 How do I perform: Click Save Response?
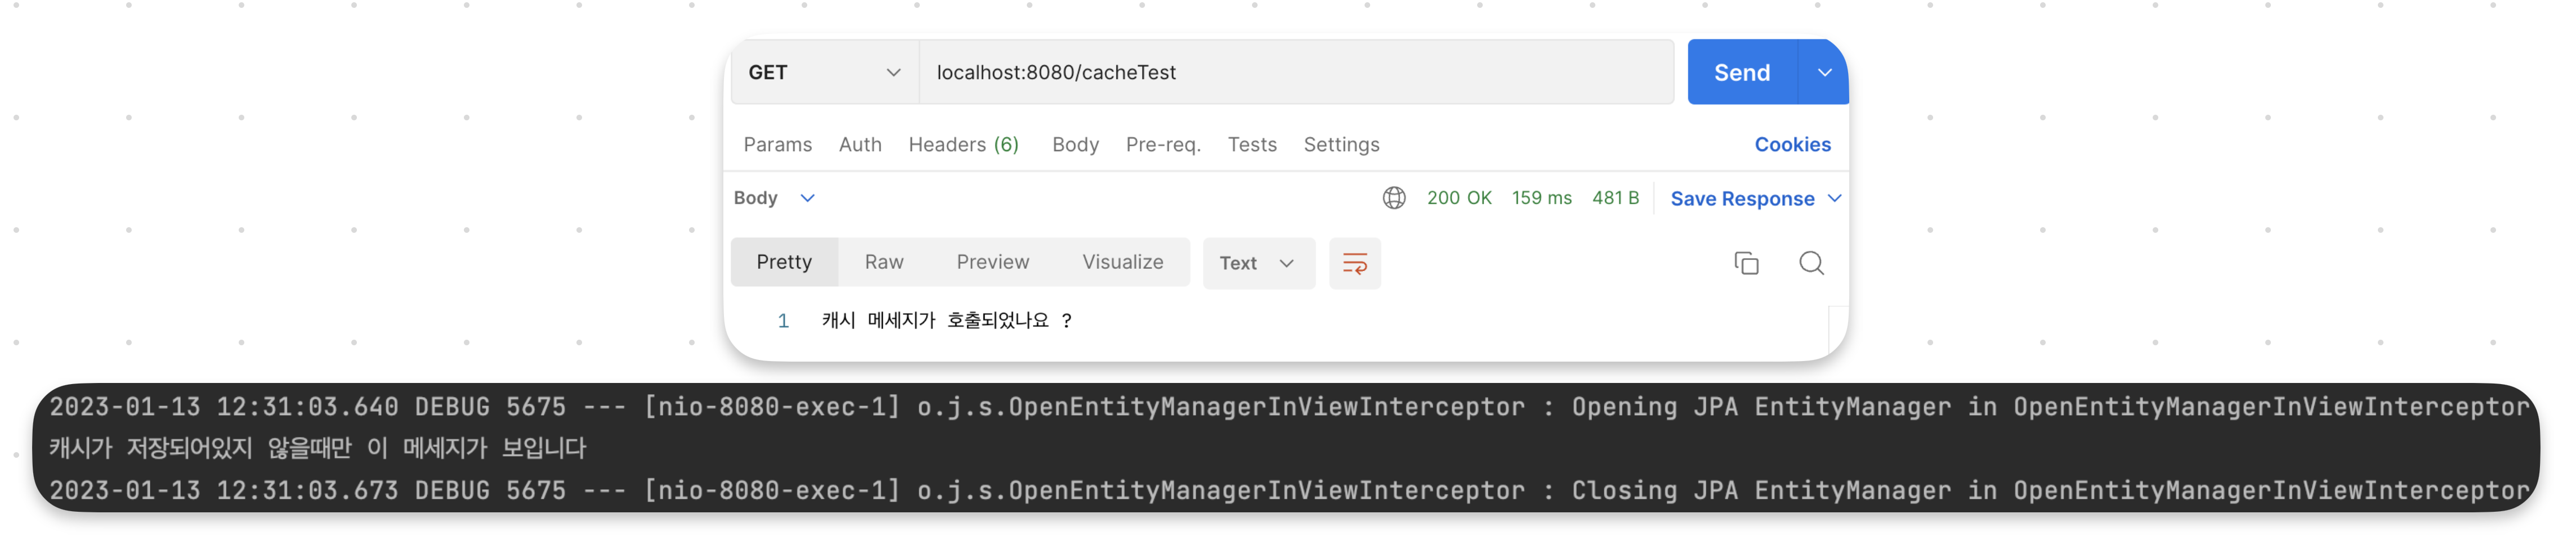point(1742,199)
